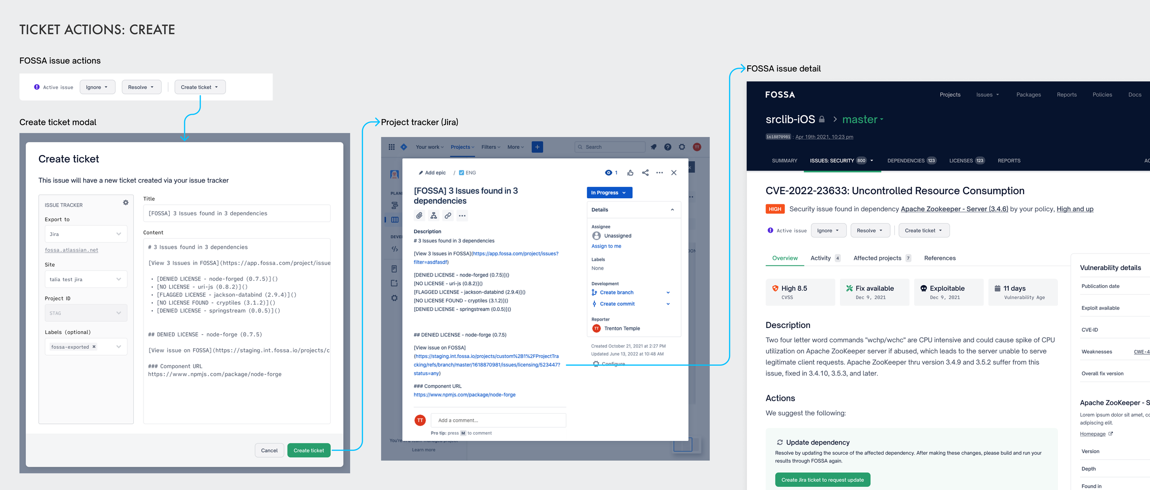This screenshot has width=1150, height=490.
Task: Click the link issue chain icon
Action: click(x=448, y=215)
